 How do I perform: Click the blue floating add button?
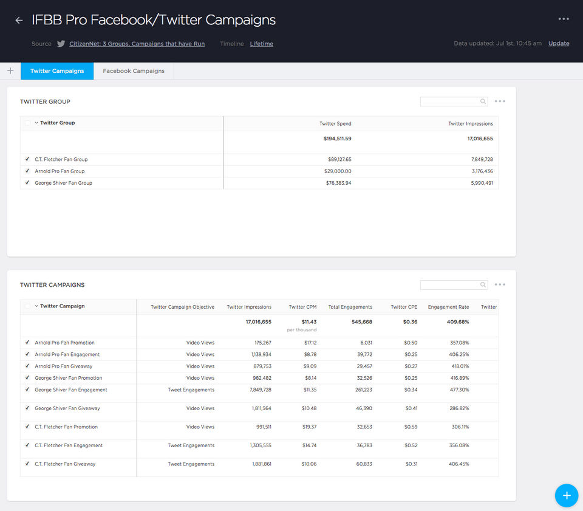[x=566, y=495]
